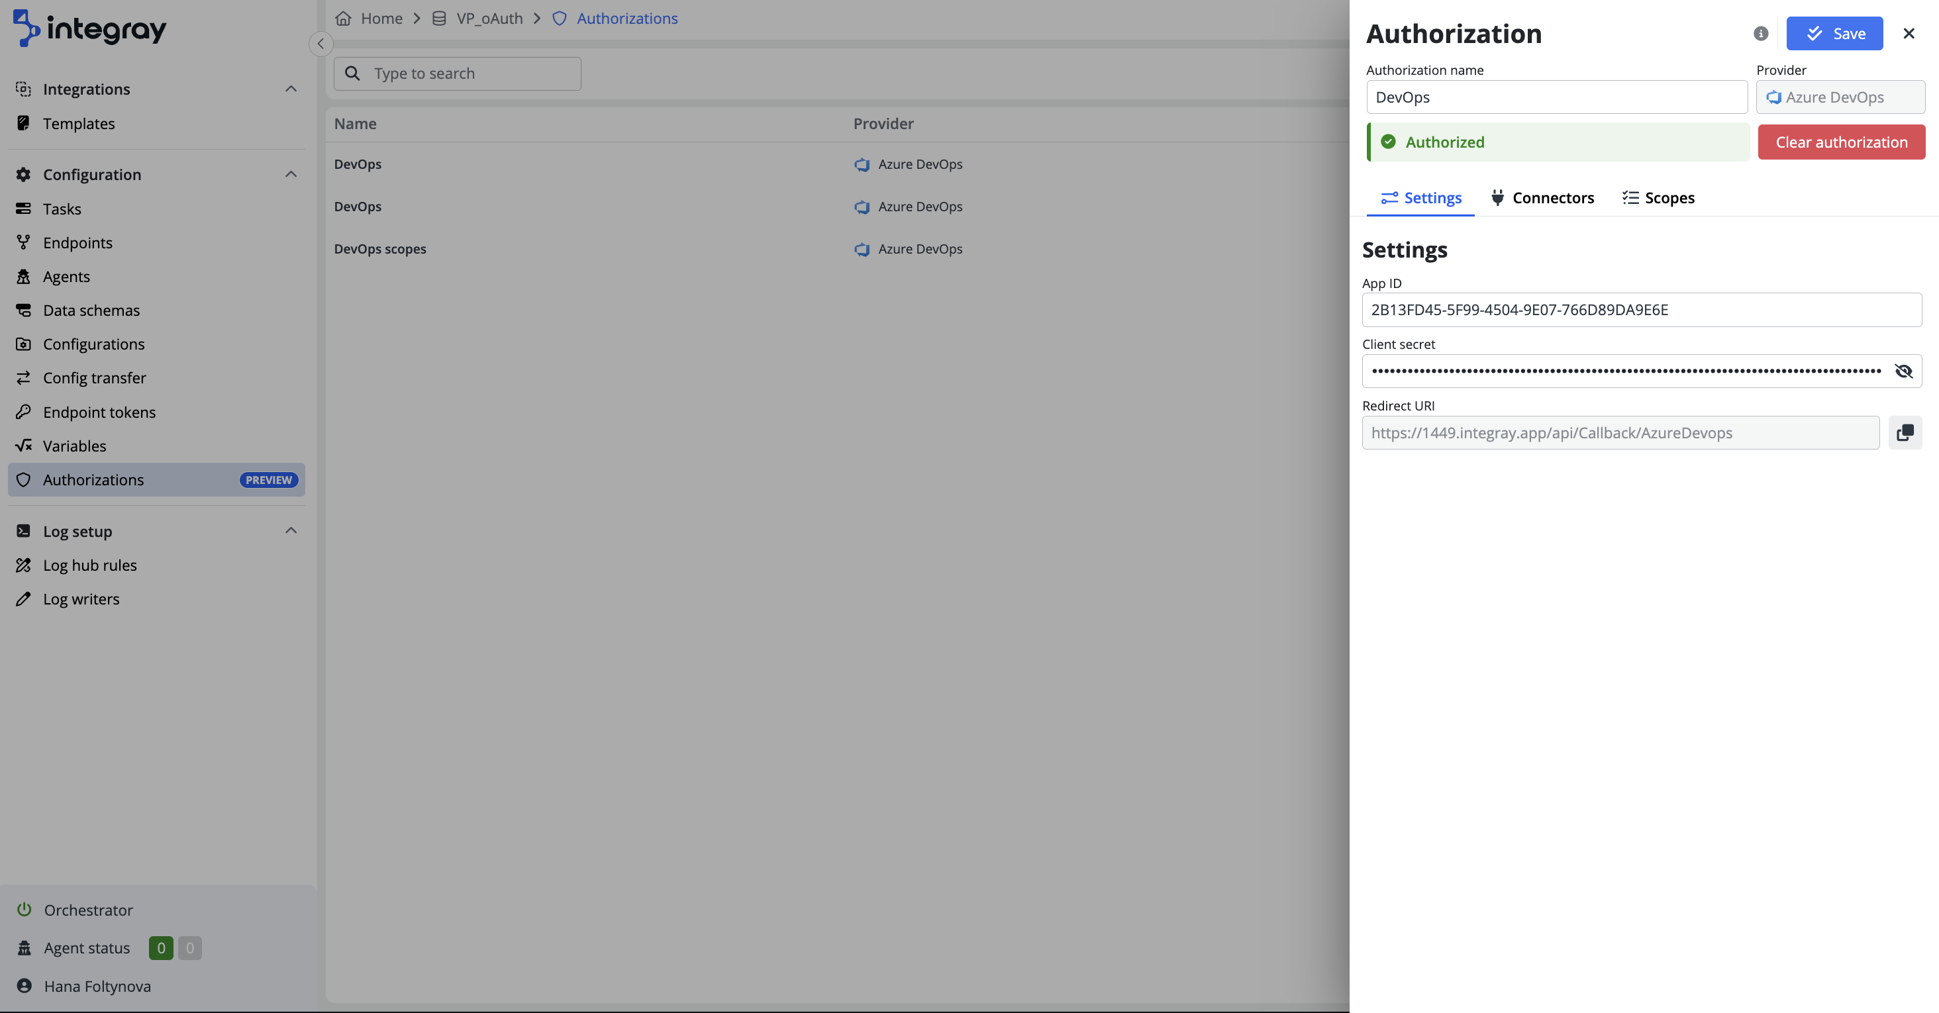The image size is (1939, 1013).
Task: Click the Clear authorization button
Action: pos(1841,142)
